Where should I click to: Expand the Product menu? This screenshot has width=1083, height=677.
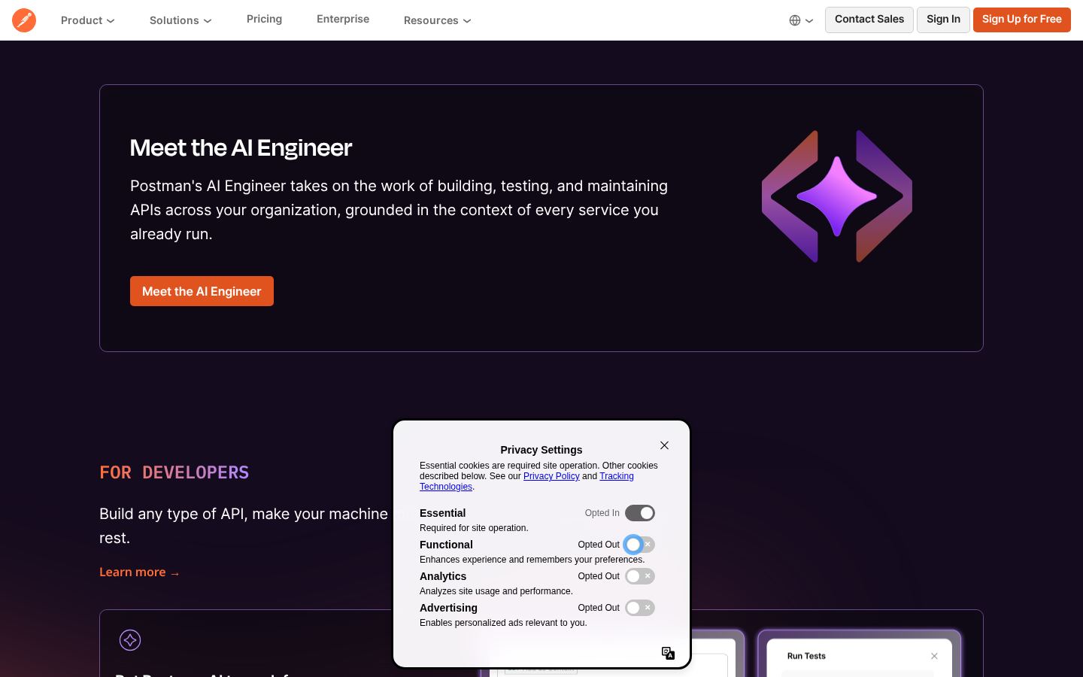click(88, 20)
